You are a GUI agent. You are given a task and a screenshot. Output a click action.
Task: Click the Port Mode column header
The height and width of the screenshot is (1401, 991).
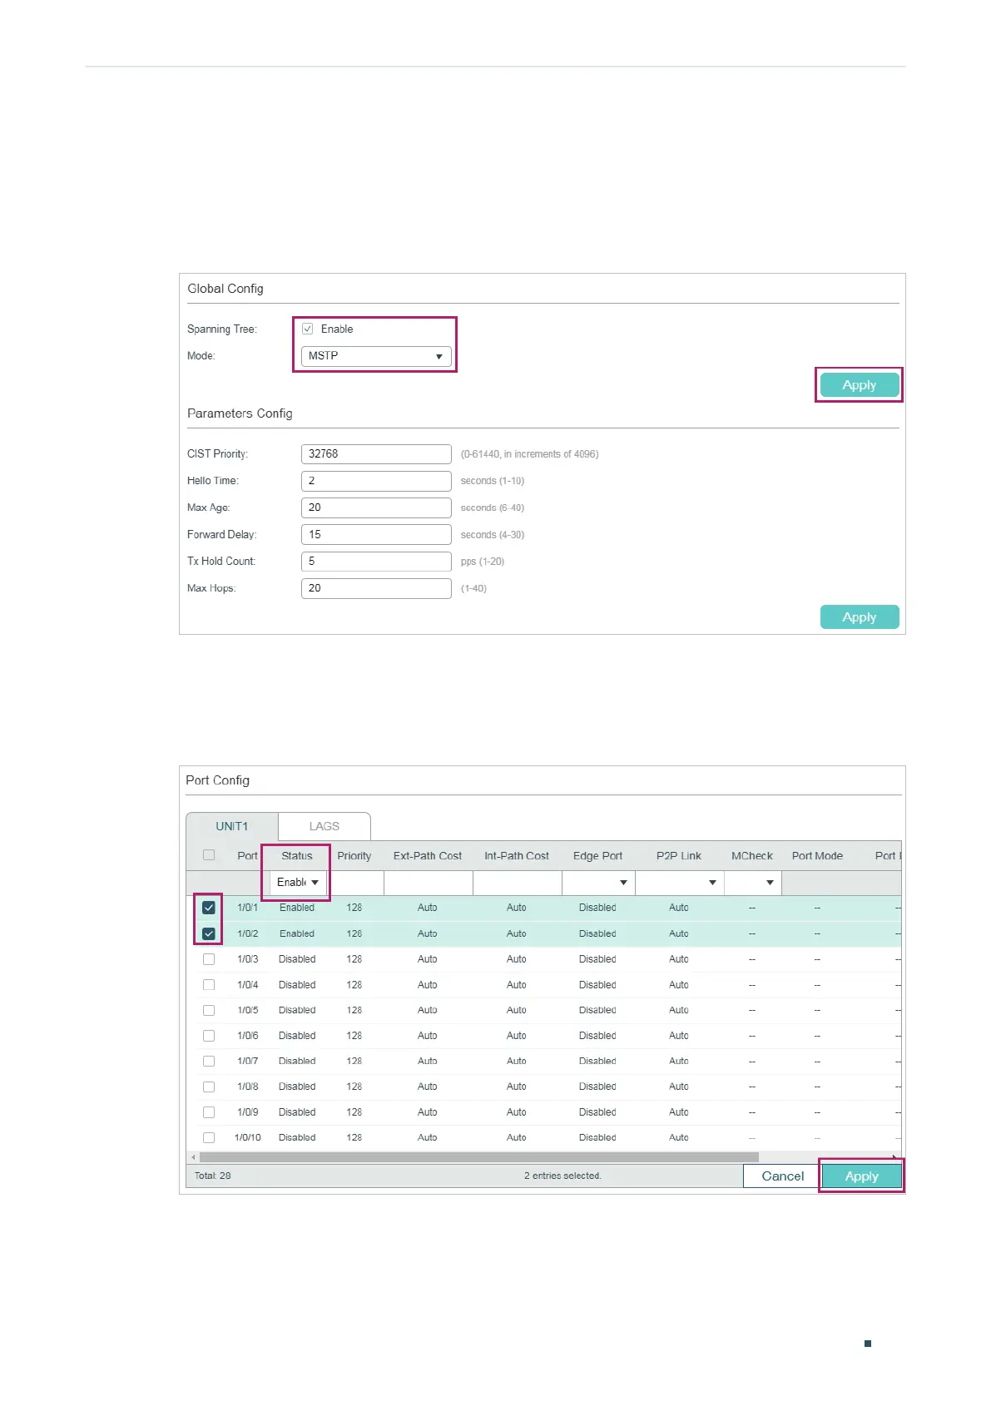point(817,855)
